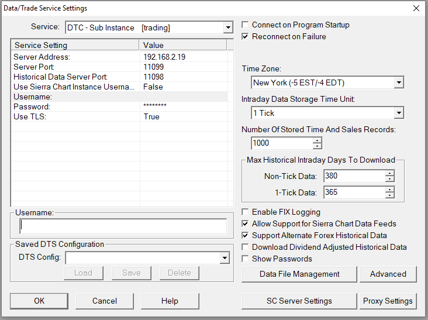Toggle Support Alternate Forex Historical Data
Viewport: 428px width, 320px height.
[245, 235]
